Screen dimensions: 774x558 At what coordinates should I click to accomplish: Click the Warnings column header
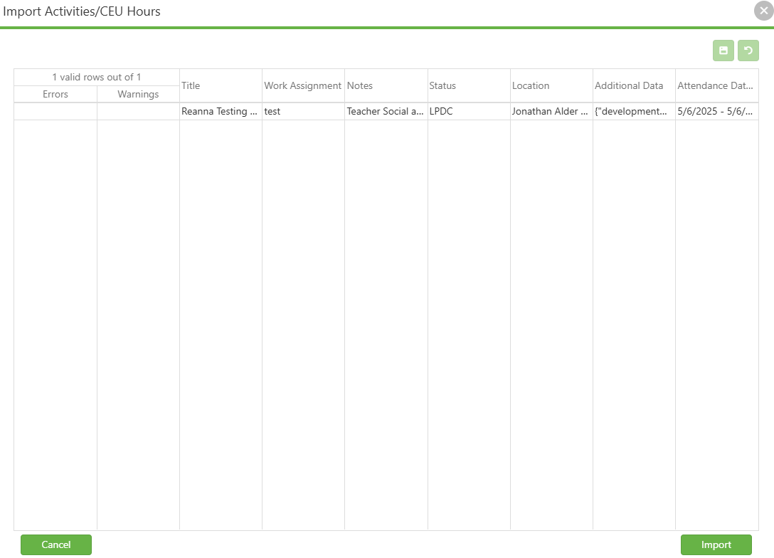click(x=138, y=94)
